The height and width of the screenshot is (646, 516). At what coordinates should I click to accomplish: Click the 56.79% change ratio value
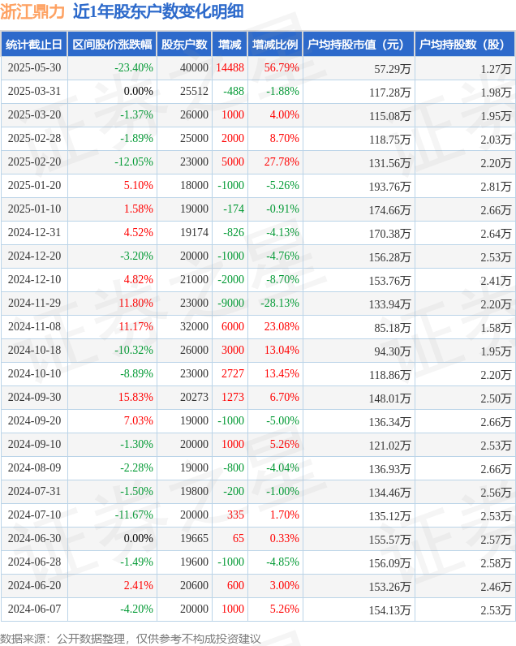click(282, 67)
